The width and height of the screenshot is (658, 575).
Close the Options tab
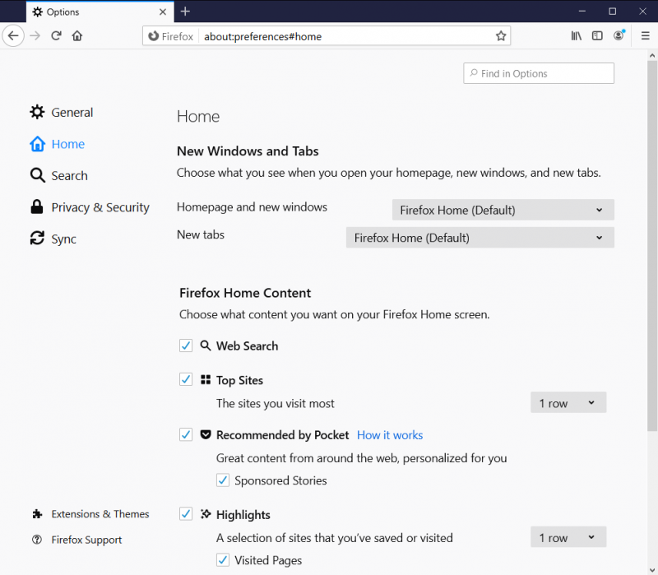click(163, 12)
